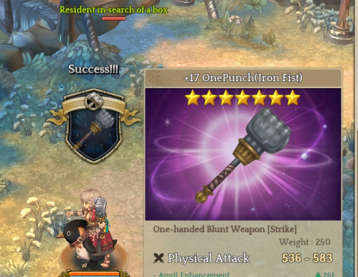Select the Iron Fist mace in the shield badge
This screenshot has width=358, height=277.
pos(95,130)
